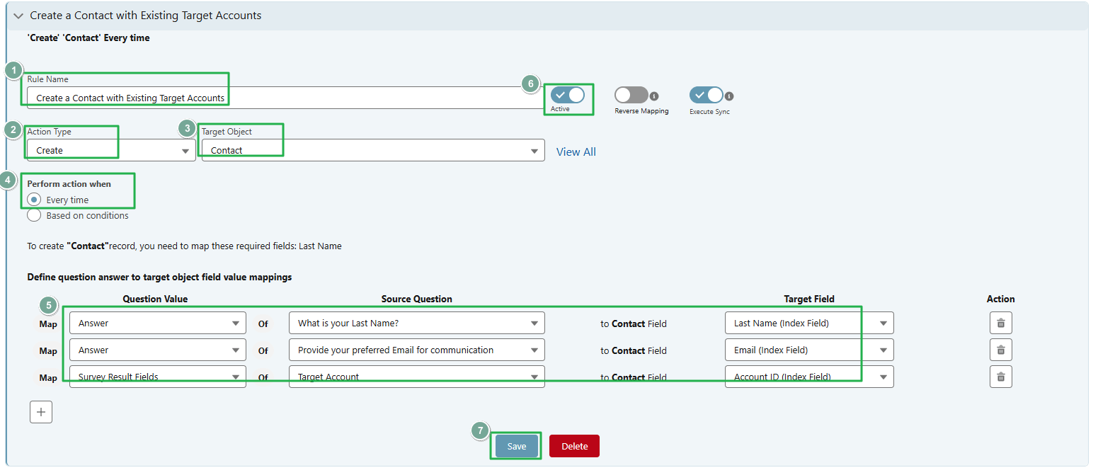
Task: Enable the Reverse Mapping toggle
Action: (x=630, y=95)
